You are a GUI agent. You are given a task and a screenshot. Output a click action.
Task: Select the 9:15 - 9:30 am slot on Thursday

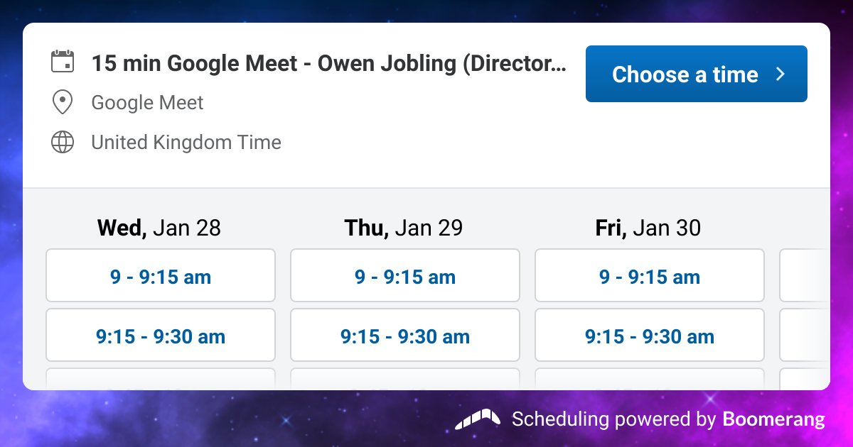tap(404, 335)
